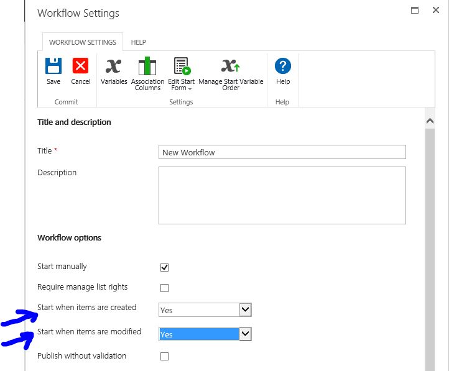Expand the Start when items are created dropdown
Viewport: 449px width, 371px height.
pyautogui.click(x=246, y=309)
